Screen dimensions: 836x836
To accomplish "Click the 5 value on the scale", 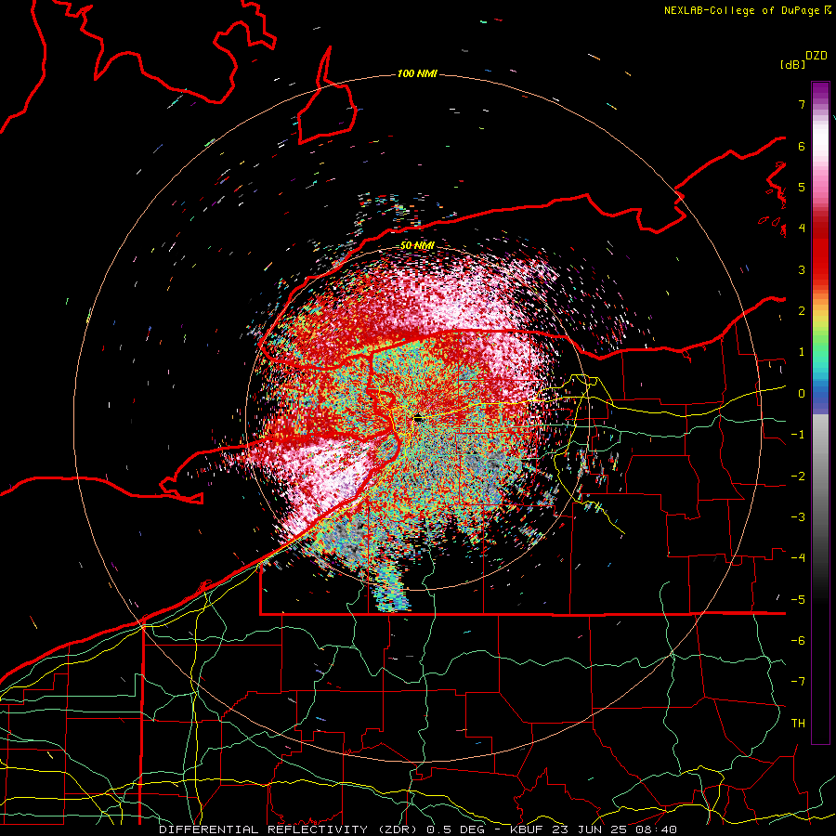I will pyautogui.click(x=802, y=187).
